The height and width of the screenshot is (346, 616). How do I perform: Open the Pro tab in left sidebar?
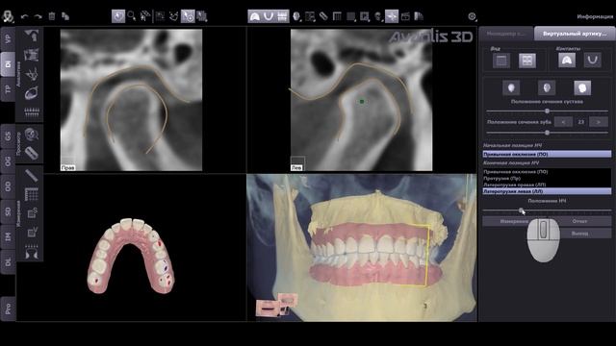tap(8, 309)
